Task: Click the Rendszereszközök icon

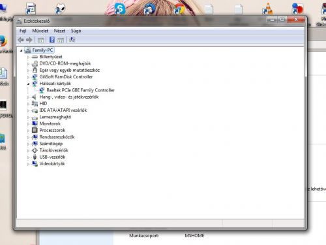Action: [35, 137]
